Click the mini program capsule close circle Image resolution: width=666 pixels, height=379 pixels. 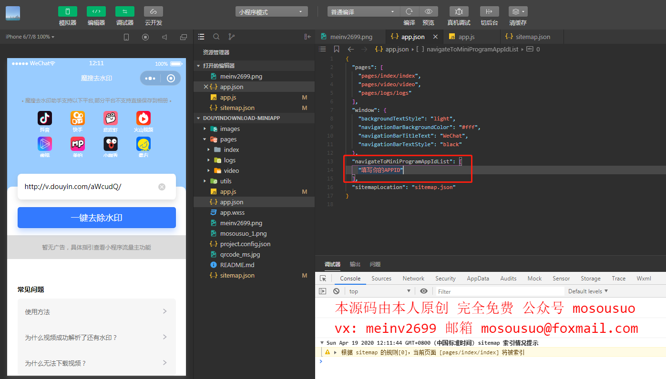[x=171, y=79]
